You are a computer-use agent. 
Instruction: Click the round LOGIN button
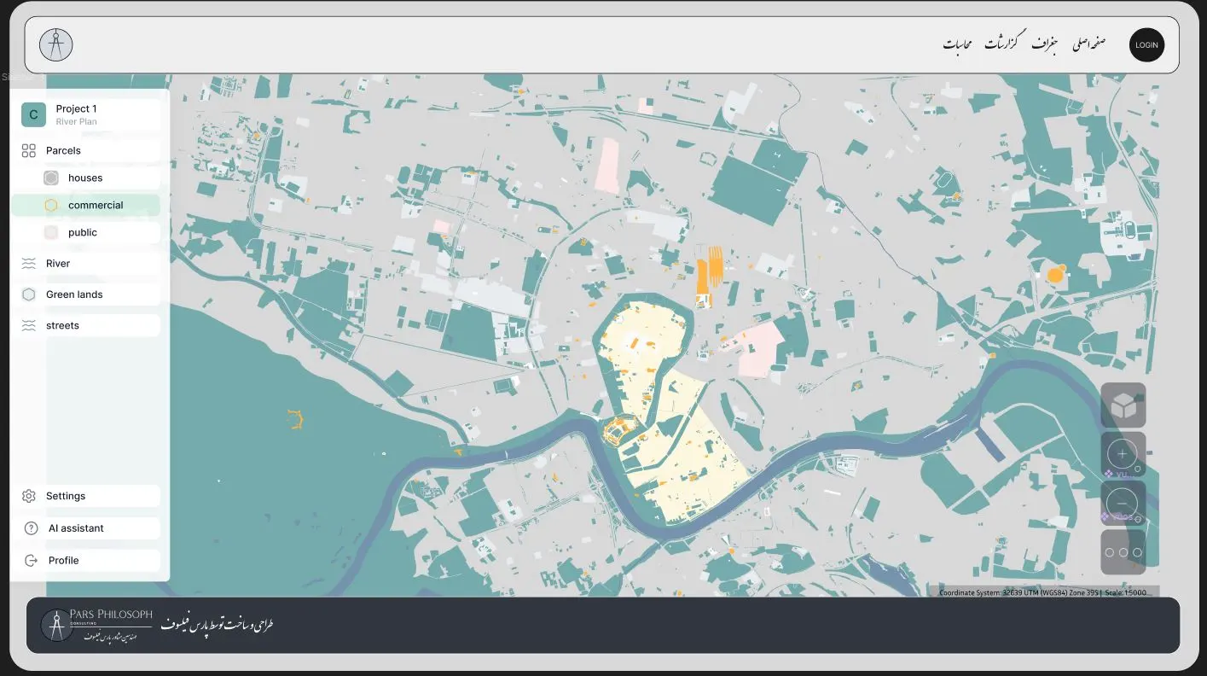(x=1146, y=45)
